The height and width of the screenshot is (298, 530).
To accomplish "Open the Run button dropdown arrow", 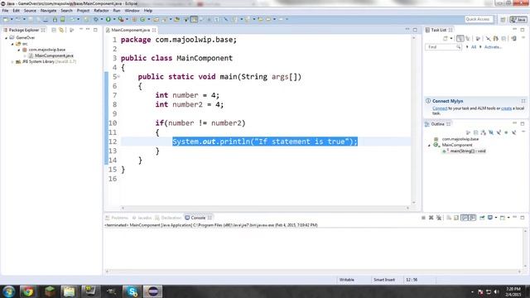I will pos(114,19).
